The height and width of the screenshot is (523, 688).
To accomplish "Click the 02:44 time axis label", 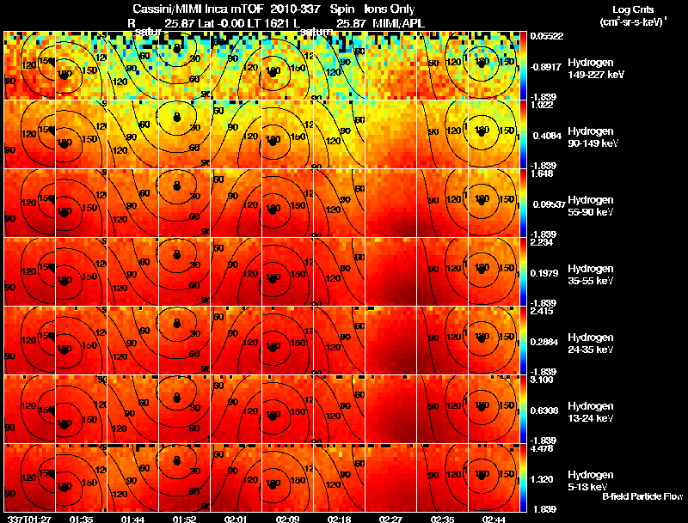I will click(494, 519).
